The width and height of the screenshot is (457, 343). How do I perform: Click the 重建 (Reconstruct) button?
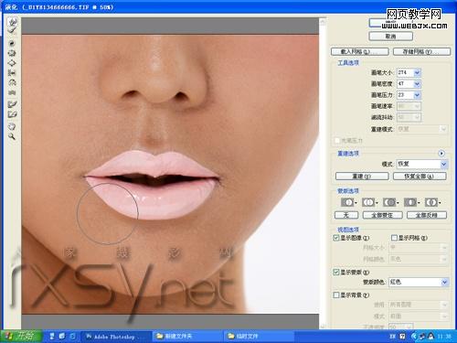click(x=362, y=177)
